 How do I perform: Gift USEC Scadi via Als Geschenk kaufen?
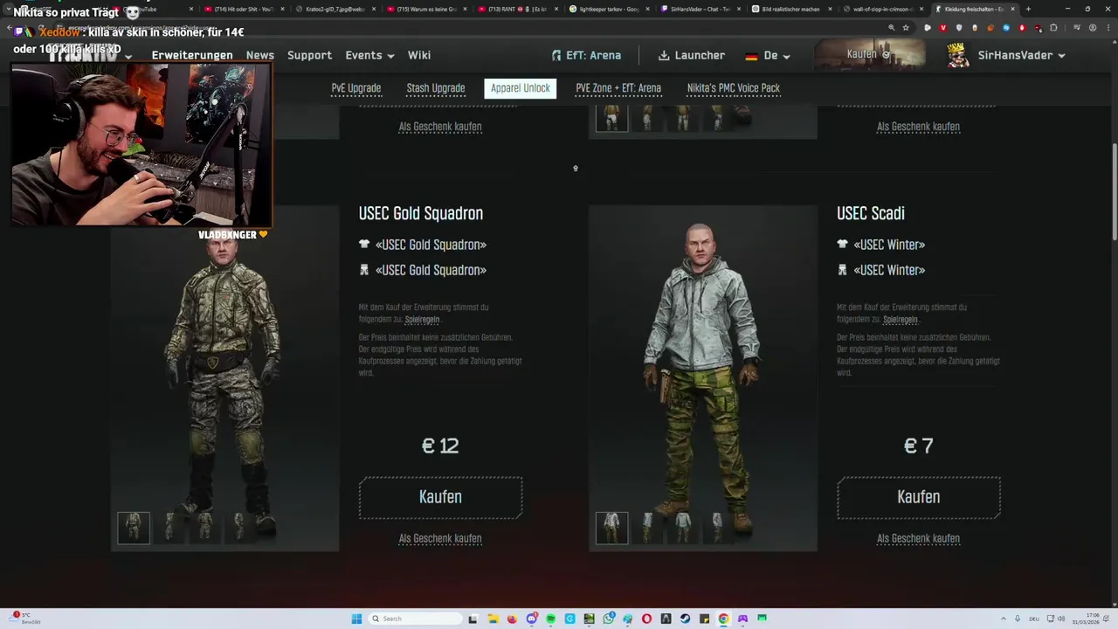[x=918, y=539]
